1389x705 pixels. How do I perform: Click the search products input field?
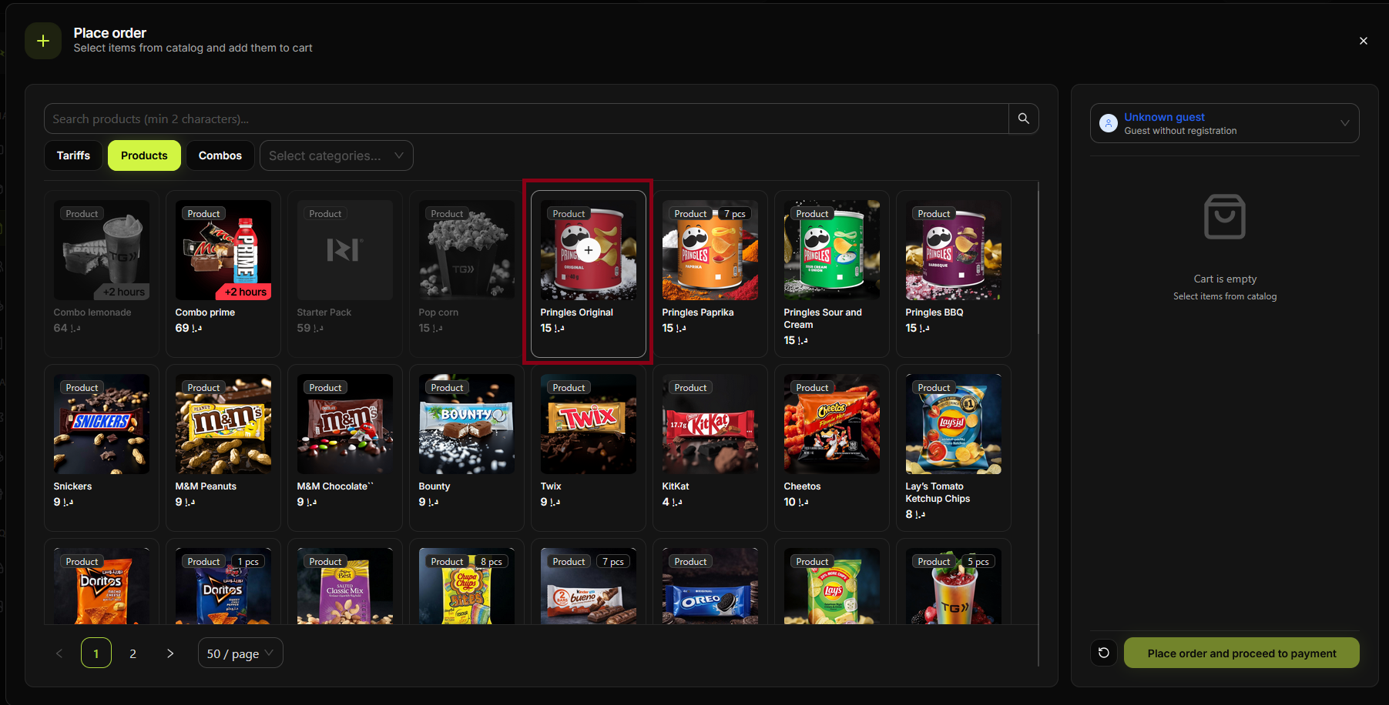(x=525, y=119)
